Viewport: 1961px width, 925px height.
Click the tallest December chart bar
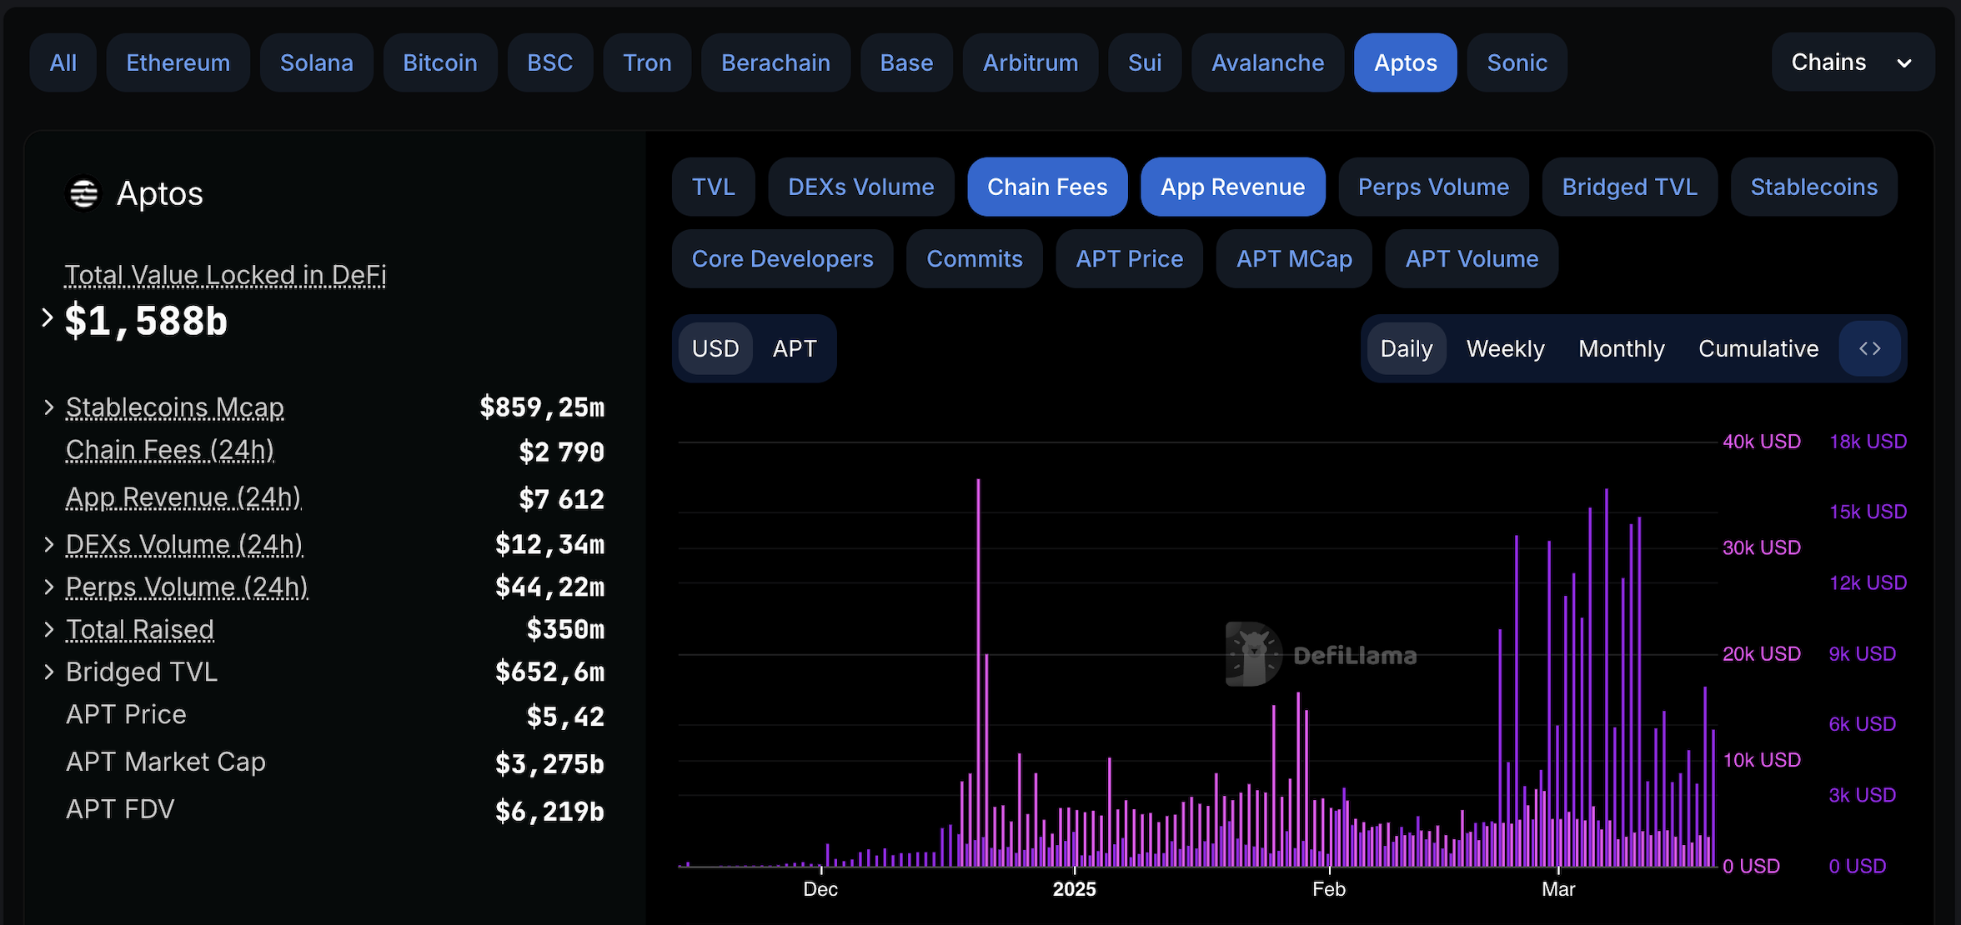(x=978, y=667)
